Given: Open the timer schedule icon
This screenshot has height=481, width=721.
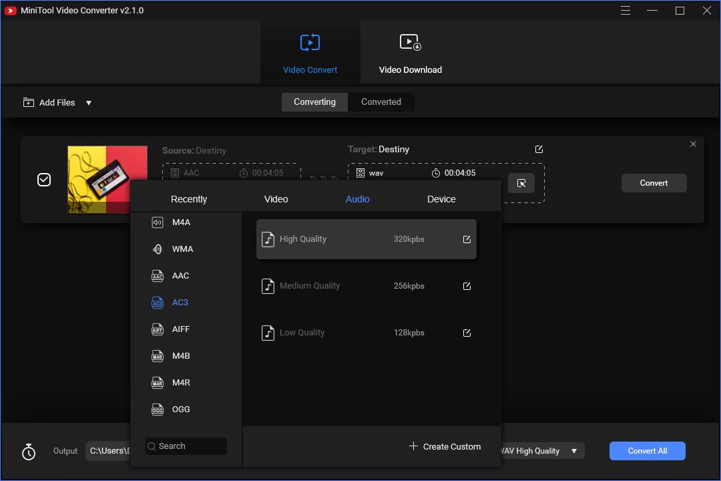Looking at the screenshot, I should coord(29,452).
